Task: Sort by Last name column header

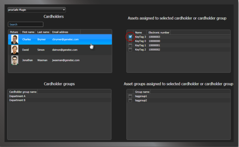Action: [x=43, y=32]
